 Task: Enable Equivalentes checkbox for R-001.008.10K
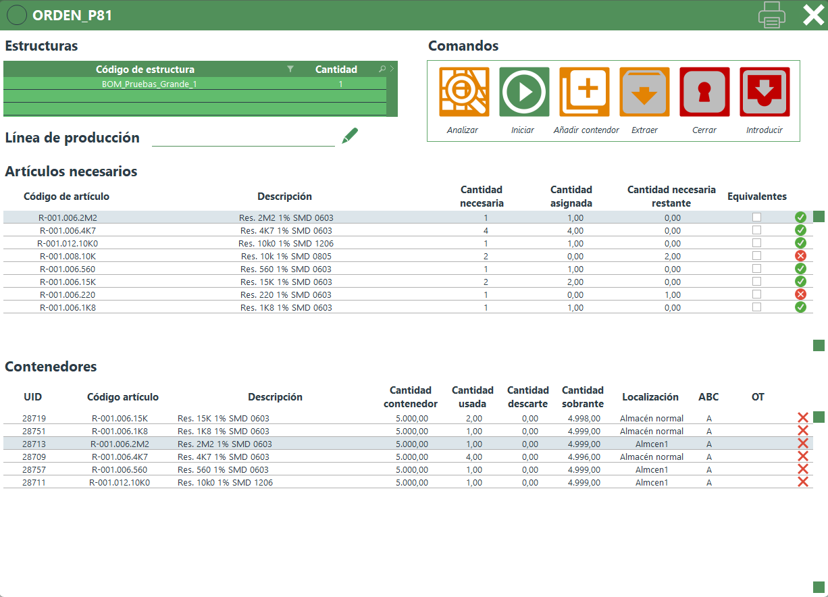[756, 256]
